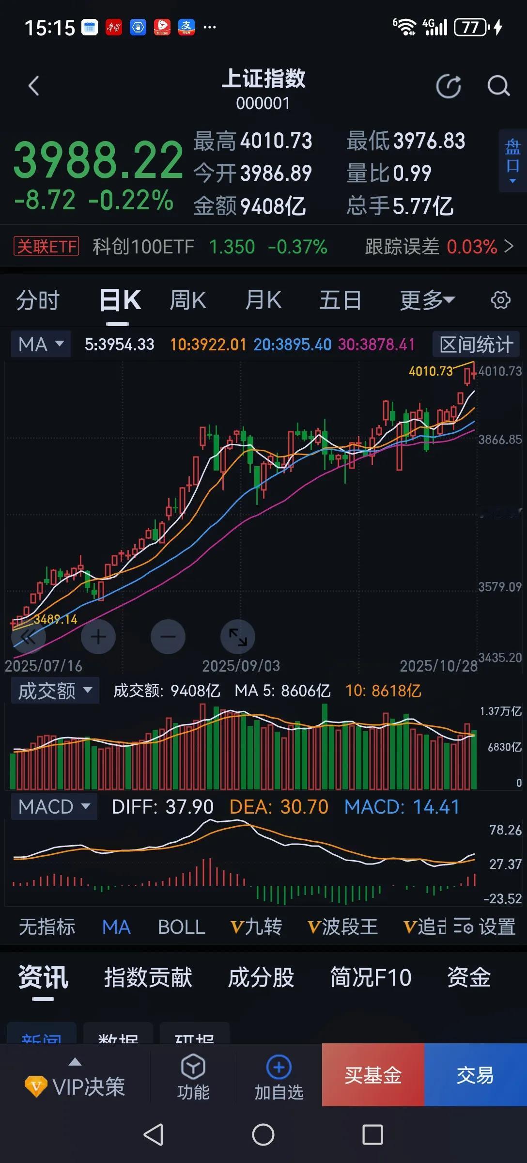Open the MACD indicator dropdown
Screen dimensions: 527x1163
point(54,807)
